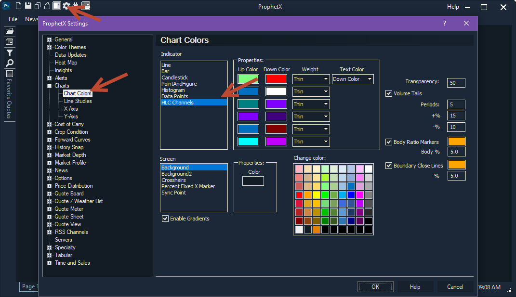Click the ProphetX Px logo icon

tap(6, 6)
